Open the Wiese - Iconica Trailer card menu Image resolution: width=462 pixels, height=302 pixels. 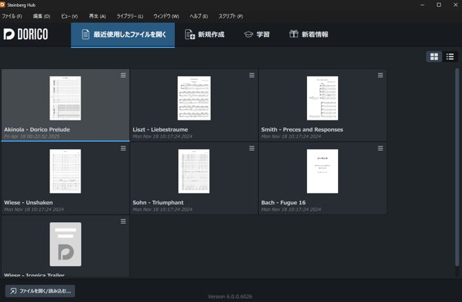click(123, 222)
